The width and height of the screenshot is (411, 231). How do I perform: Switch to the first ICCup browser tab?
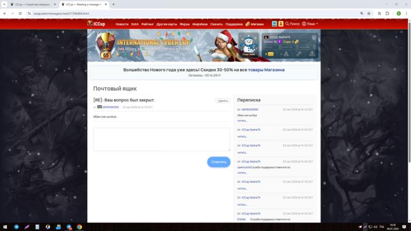33,4
